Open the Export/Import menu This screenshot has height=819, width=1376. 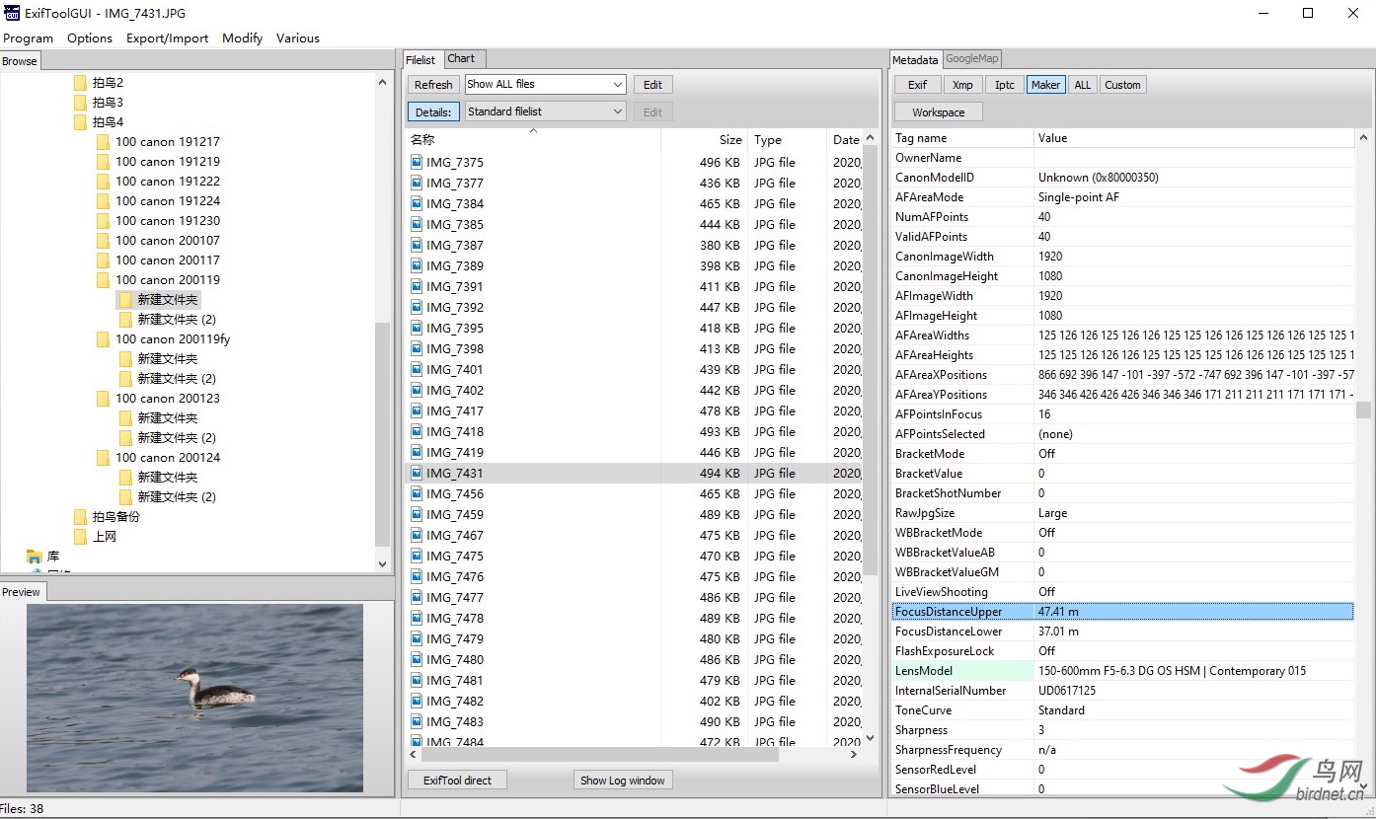(167, 38)
